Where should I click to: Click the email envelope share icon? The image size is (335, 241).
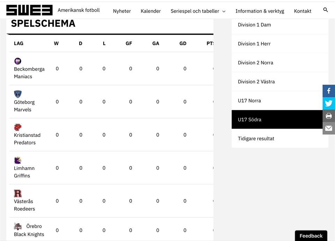[x=329, y=128]
